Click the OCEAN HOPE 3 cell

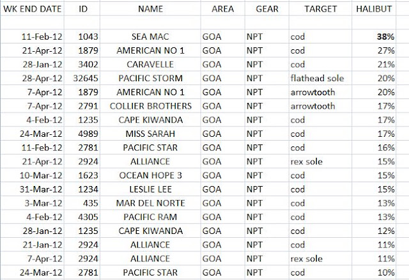150,175
